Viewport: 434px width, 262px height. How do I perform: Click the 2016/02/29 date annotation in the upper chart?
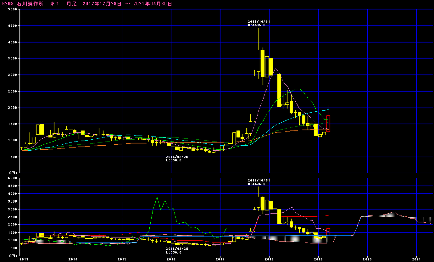tap(177, 157)
